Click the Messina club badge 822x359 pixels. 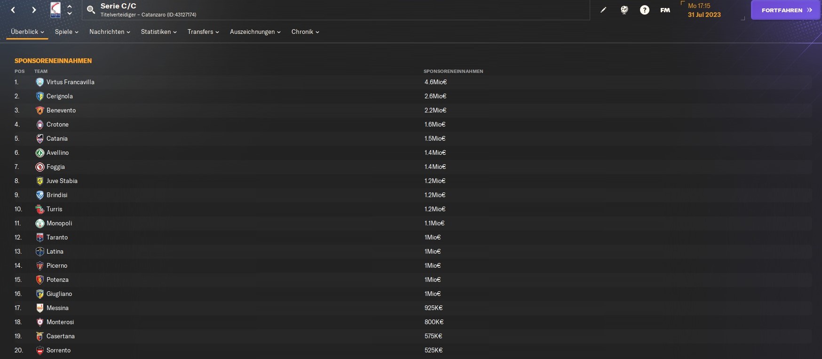40,308
